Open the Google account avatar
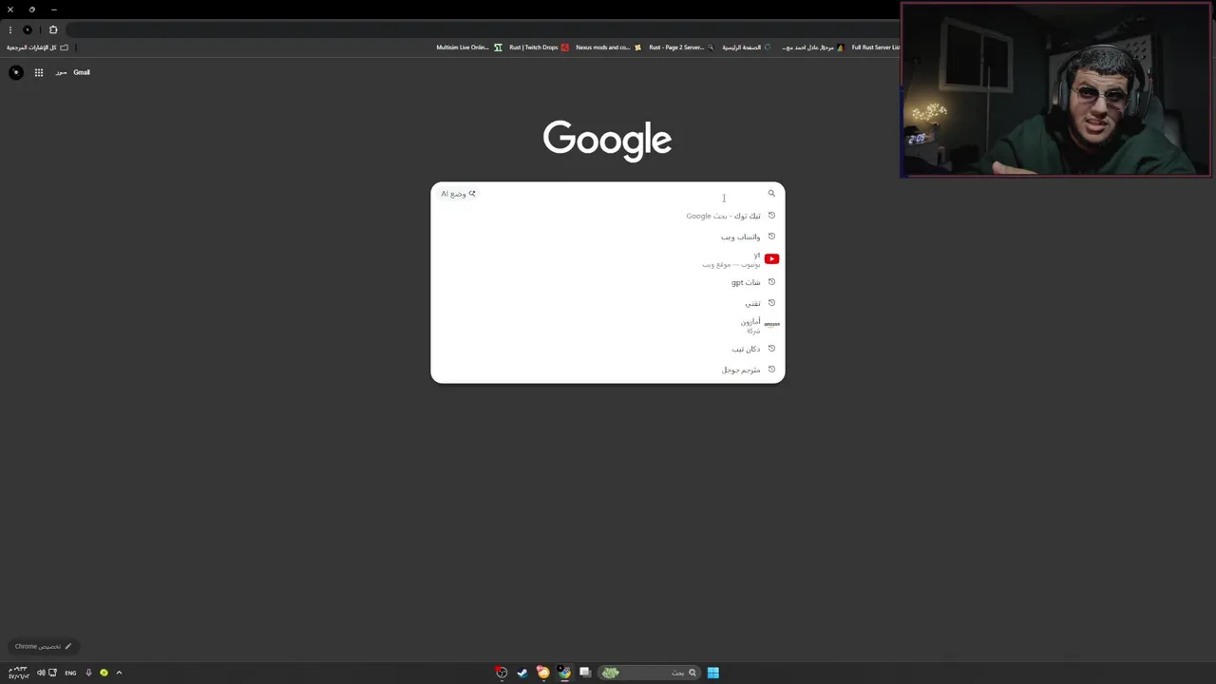The height and width of the screenshot is (684, 1216). 15,72
